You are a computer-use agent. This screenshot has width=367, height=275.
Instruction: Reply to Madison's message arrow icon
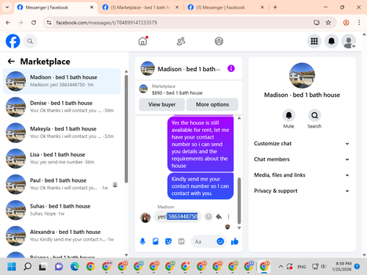[x=219, y=216]
